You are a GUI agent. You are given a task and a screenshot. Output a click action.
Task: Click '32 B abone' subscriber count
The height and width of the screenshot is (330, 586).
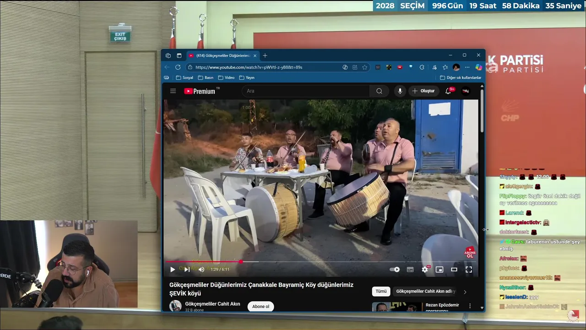pyautogui.click(x=194, y=310)
